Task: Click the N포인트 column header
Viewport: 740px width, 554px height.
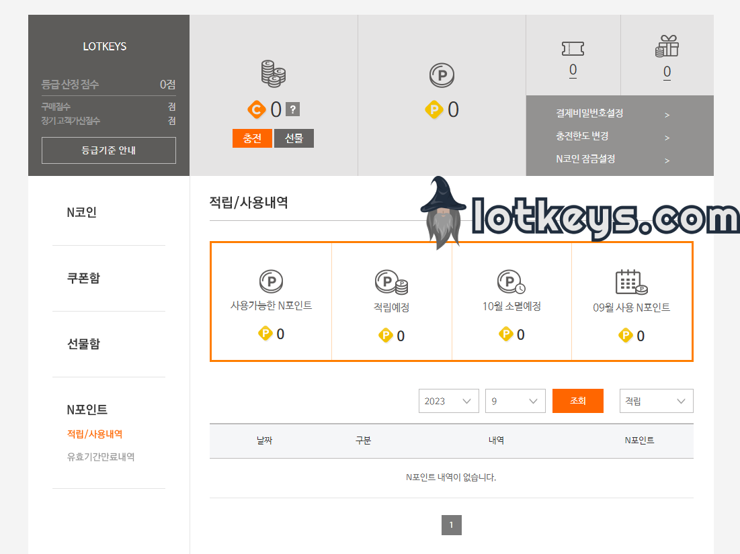Action: click(639, 441)
